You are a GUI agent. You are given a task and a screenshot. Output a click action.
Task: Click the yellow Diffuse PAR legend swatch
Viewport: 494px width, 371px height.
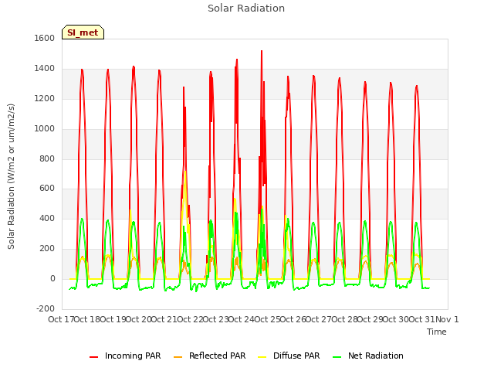[262, 357]
